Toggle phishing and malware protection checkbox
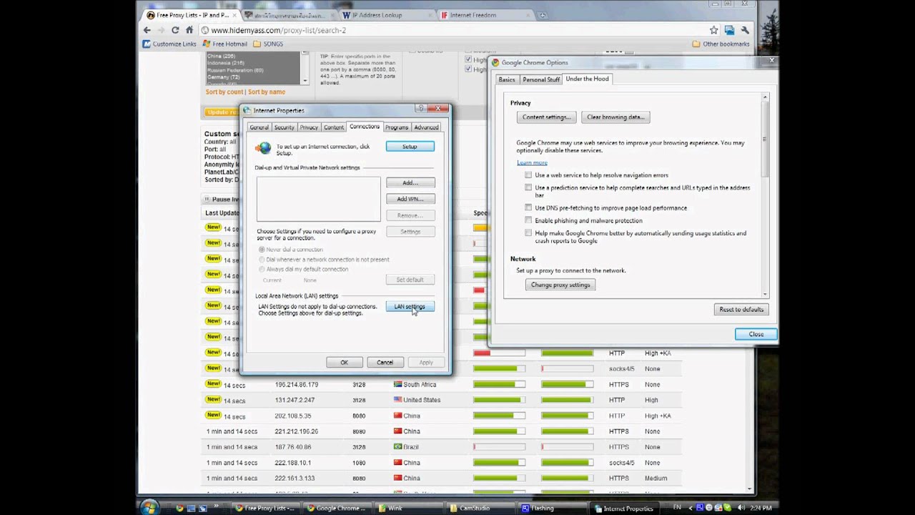The width and height of the screenshot is (915, 515). (528, 220)
